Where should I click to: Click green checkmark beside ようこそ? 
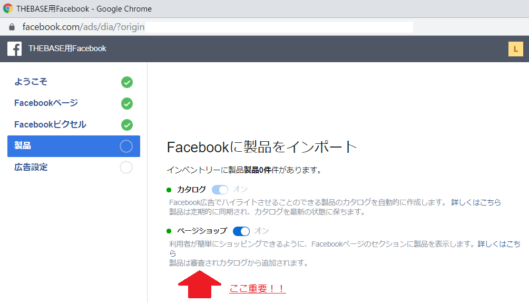pos(127,82)
